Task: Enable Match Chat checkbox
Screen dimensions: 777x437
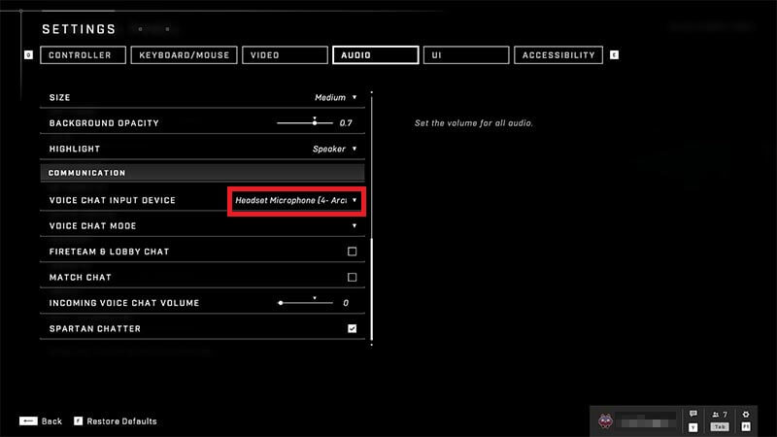Action: [x=352, y=278]
